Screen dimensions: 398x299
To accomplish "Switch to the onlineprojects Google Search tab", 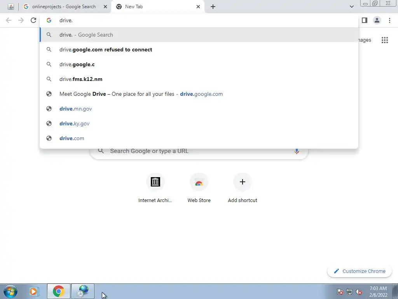I will click(x=64, y=7).
